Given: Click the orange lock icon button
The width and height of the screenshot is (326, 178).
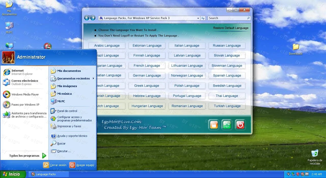Looking at the screenshot, I should [214, 125].
